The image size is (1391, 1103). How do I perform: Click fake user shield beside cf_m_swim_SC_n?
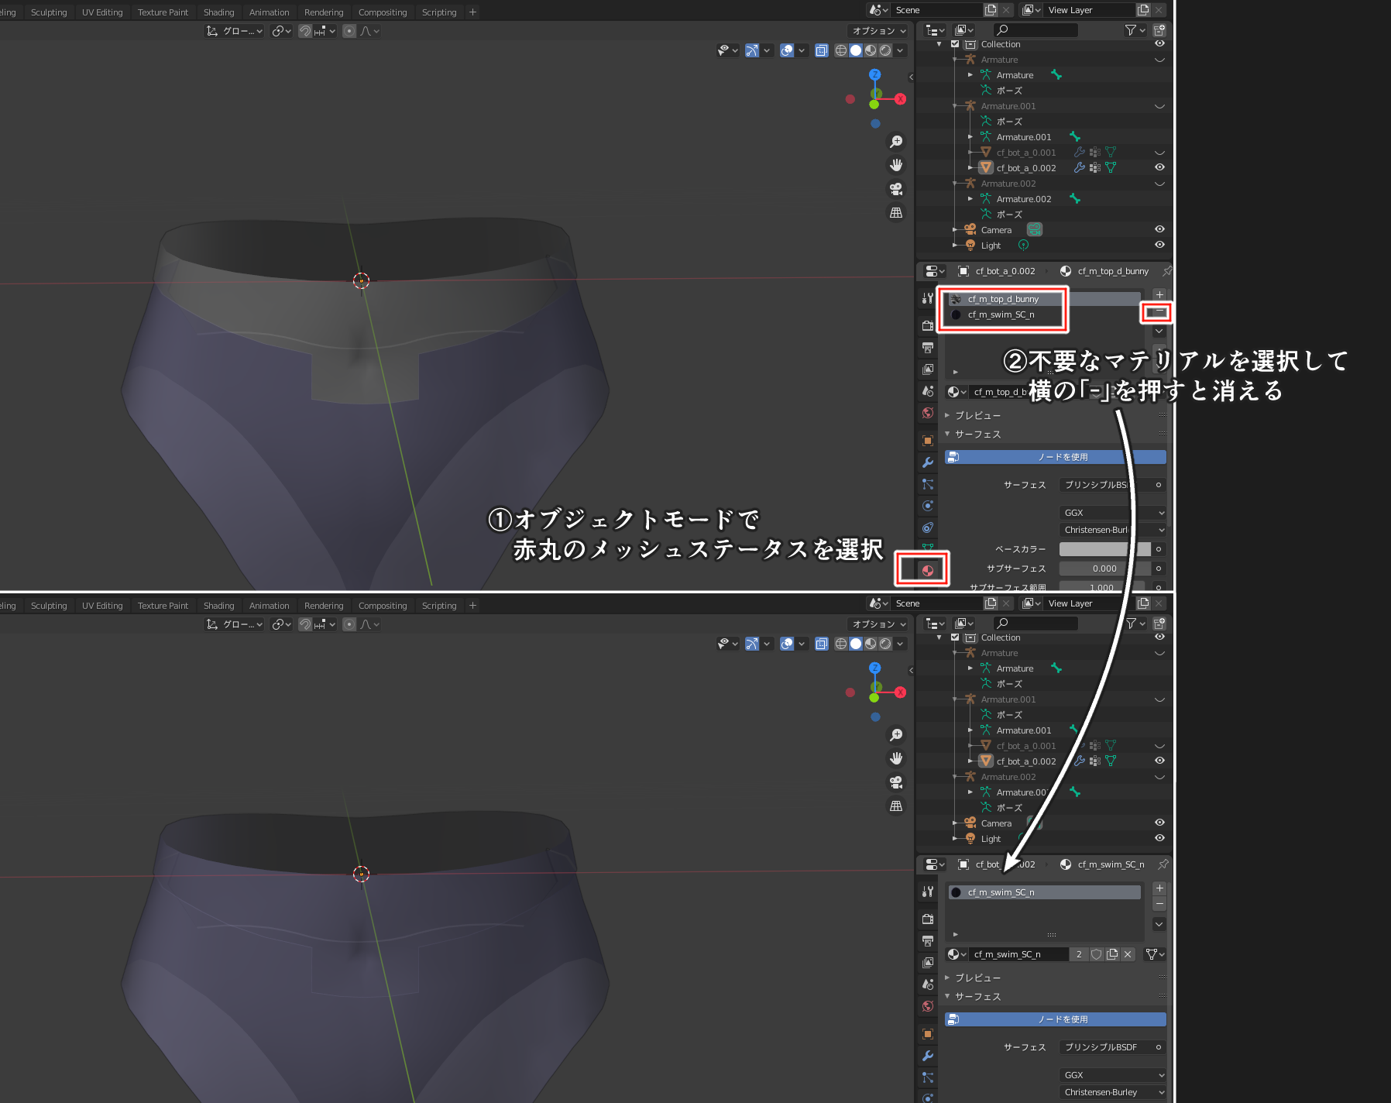(x=1096, y=954)
